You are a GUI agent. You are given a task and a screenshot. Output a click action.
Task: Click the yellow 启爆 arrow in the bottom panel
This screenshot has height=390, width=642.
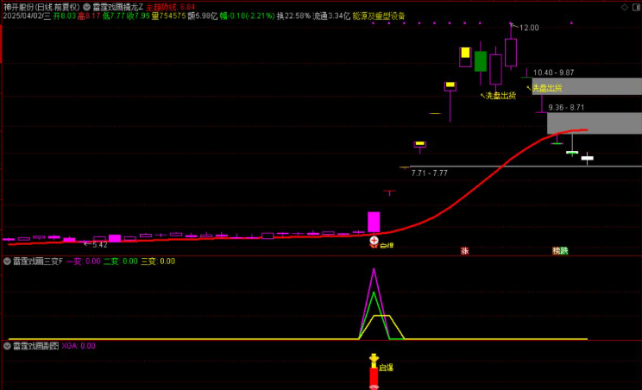click(374, 359)
